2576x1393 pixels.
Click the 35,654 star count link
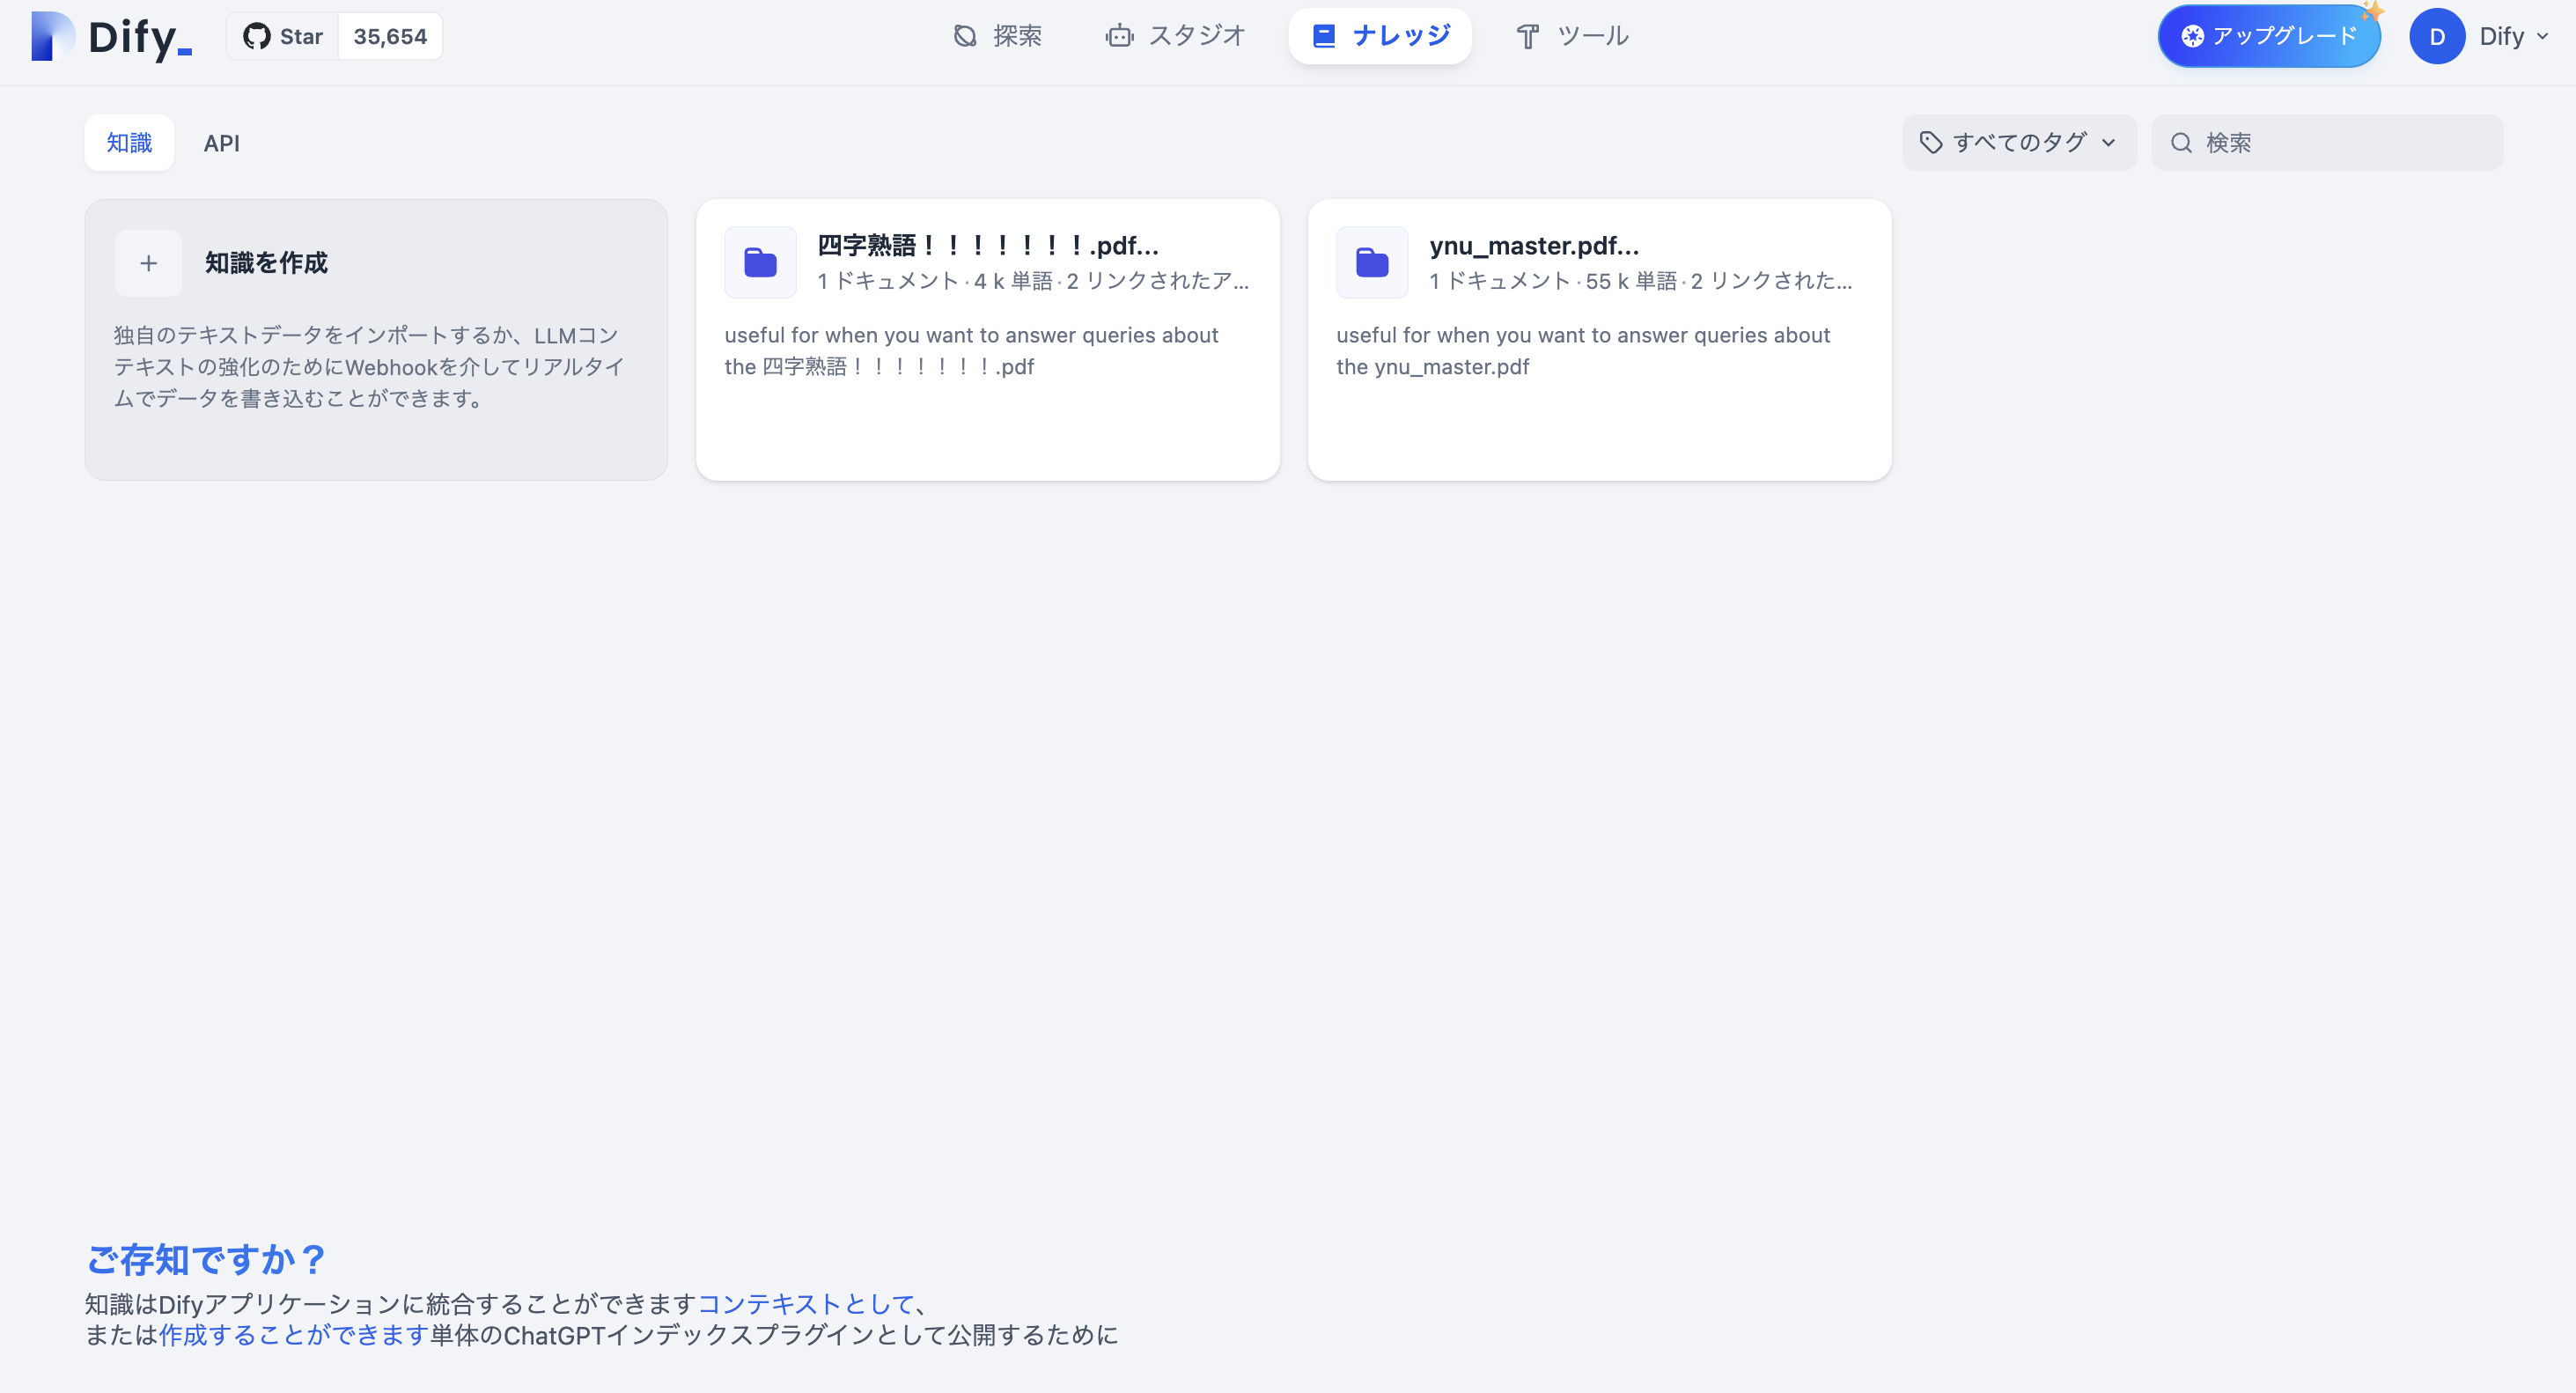[x=390, y=37]
